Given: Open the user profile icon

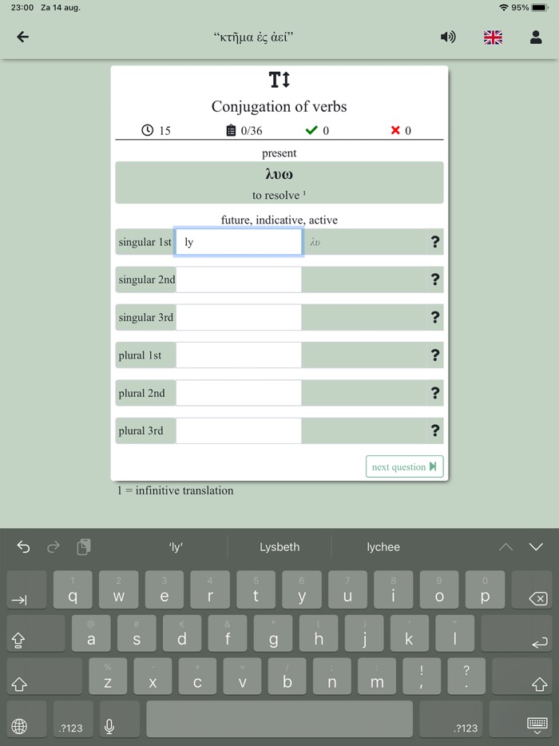Looking at the screenshot, I should coord(536,37).
